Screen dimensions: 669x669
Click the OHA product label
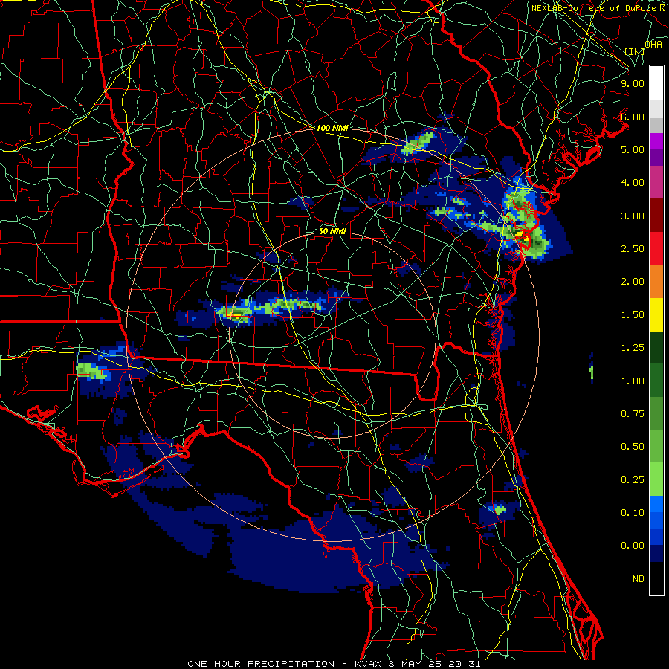click(653, 45)
